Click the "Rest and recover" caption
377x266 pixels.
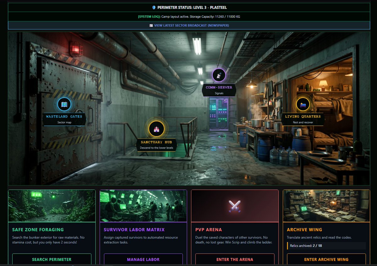[x=303, y=122]
